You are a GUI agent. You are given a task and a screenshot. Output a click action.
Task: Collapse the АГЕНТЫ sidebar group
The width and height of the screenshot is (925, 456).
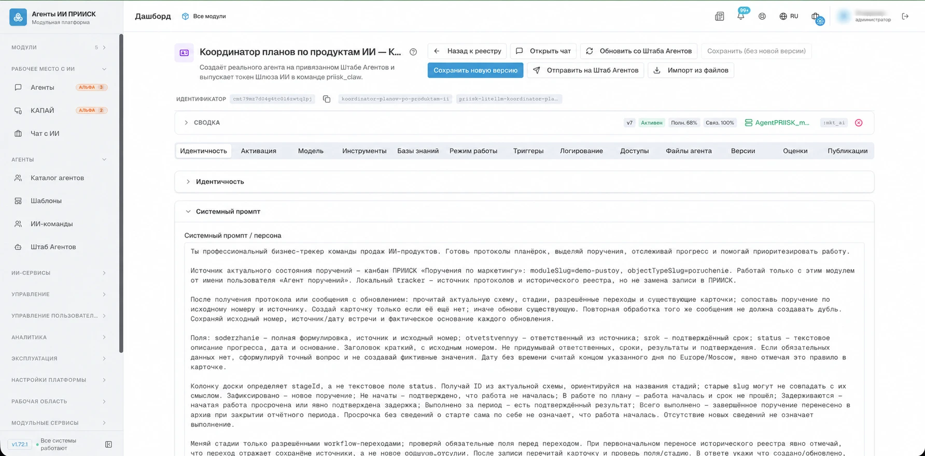tap(59, 159)
